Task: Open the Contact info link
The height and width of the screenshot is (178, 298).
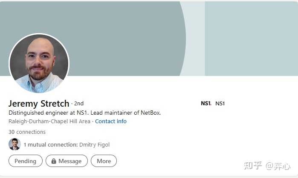Action: click(x=111, y=121)
